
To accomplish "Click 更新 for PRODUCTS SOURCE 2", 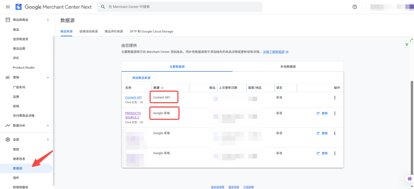I will coord(322,113).
